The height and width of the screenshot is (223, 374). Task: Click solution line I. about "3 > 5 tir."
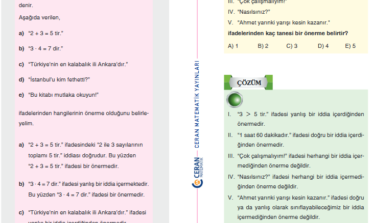pyautogui.click(x=295, y=114)
